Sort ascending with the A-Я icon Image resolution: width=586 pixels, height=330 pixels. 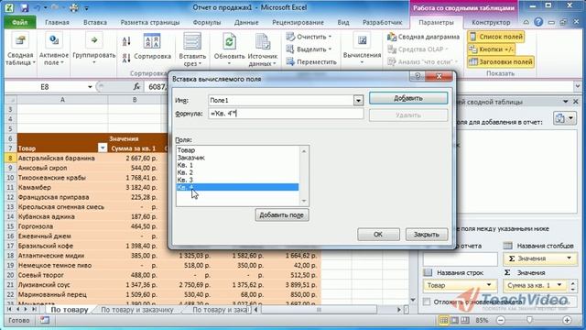tap(126, 41)
